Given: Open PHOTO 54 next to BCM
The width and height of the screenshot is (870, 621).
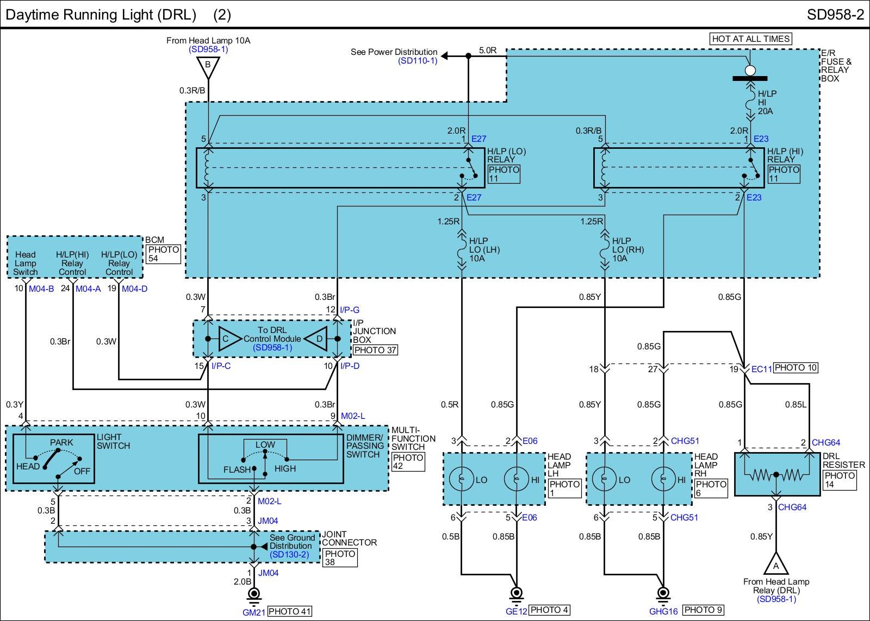Looking at the screenshot, I should pos(163,254).
